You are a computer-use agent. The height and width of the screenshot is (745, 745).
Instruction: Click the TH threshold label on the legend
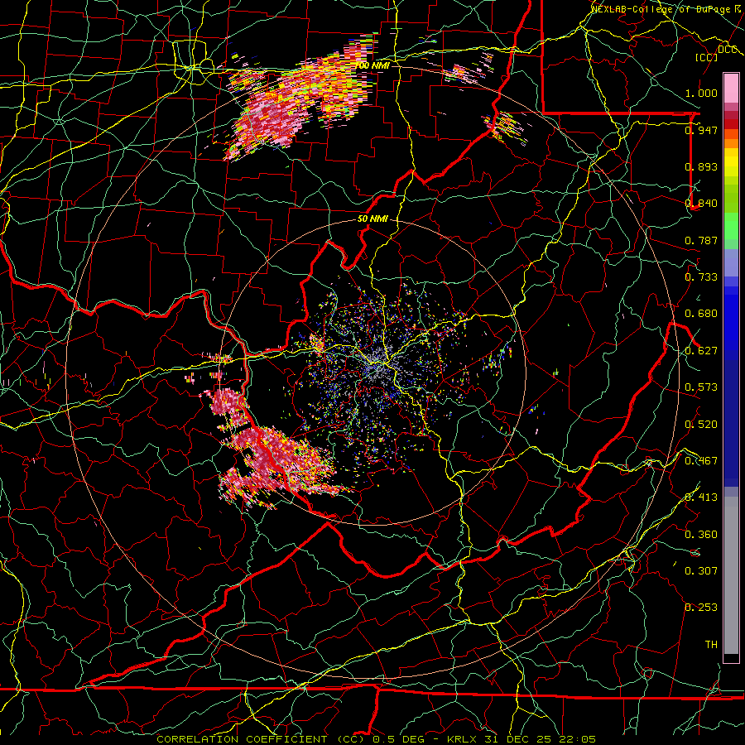[711, 645]
